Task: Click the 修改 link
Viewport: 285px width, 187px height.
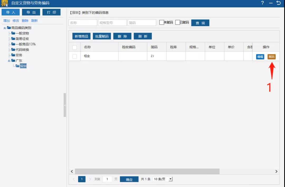Action: [16, 21]
